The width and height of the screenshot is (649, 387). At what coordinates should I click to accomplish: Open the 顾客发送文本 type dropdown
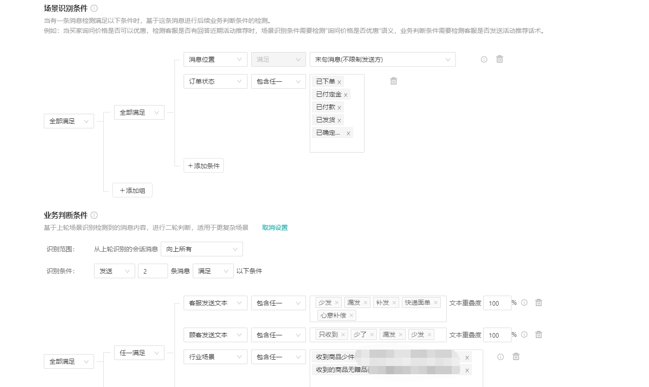[x=215, y=335]
